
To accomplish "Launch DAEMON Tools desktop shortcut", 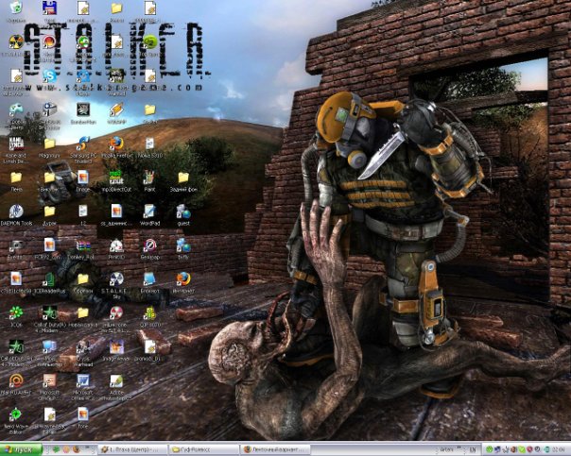I will pyautogui.click(x=16, y=211).
